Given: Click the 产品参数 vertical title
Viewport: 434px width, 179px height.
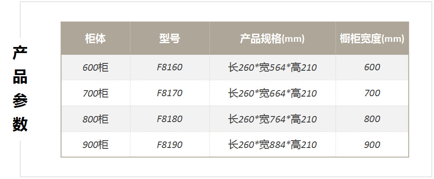Looking at the screenshot, I should click(x=20, y=88).
